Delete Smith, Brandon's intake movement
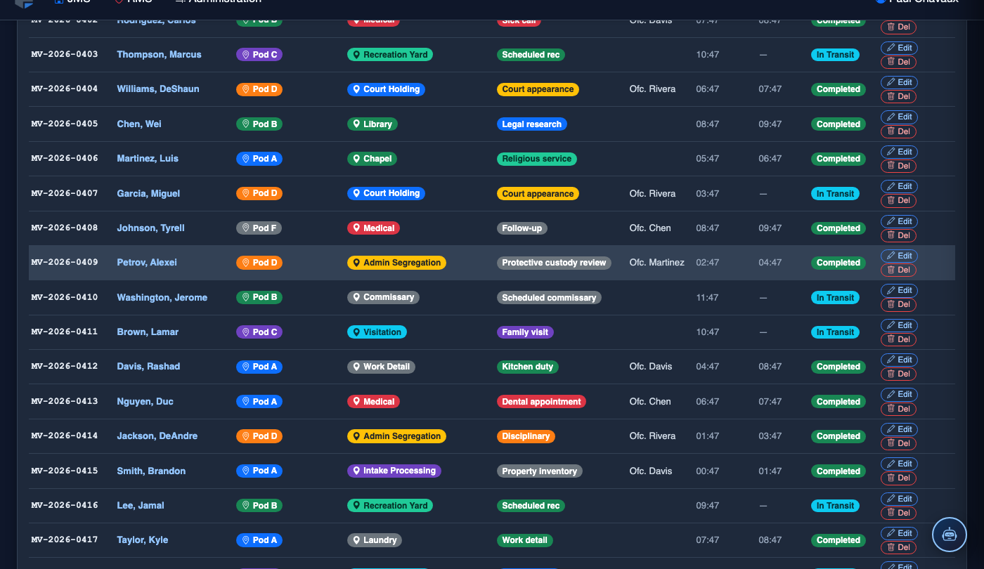This screenshot has width=984, height=569. tap(899, 478)
